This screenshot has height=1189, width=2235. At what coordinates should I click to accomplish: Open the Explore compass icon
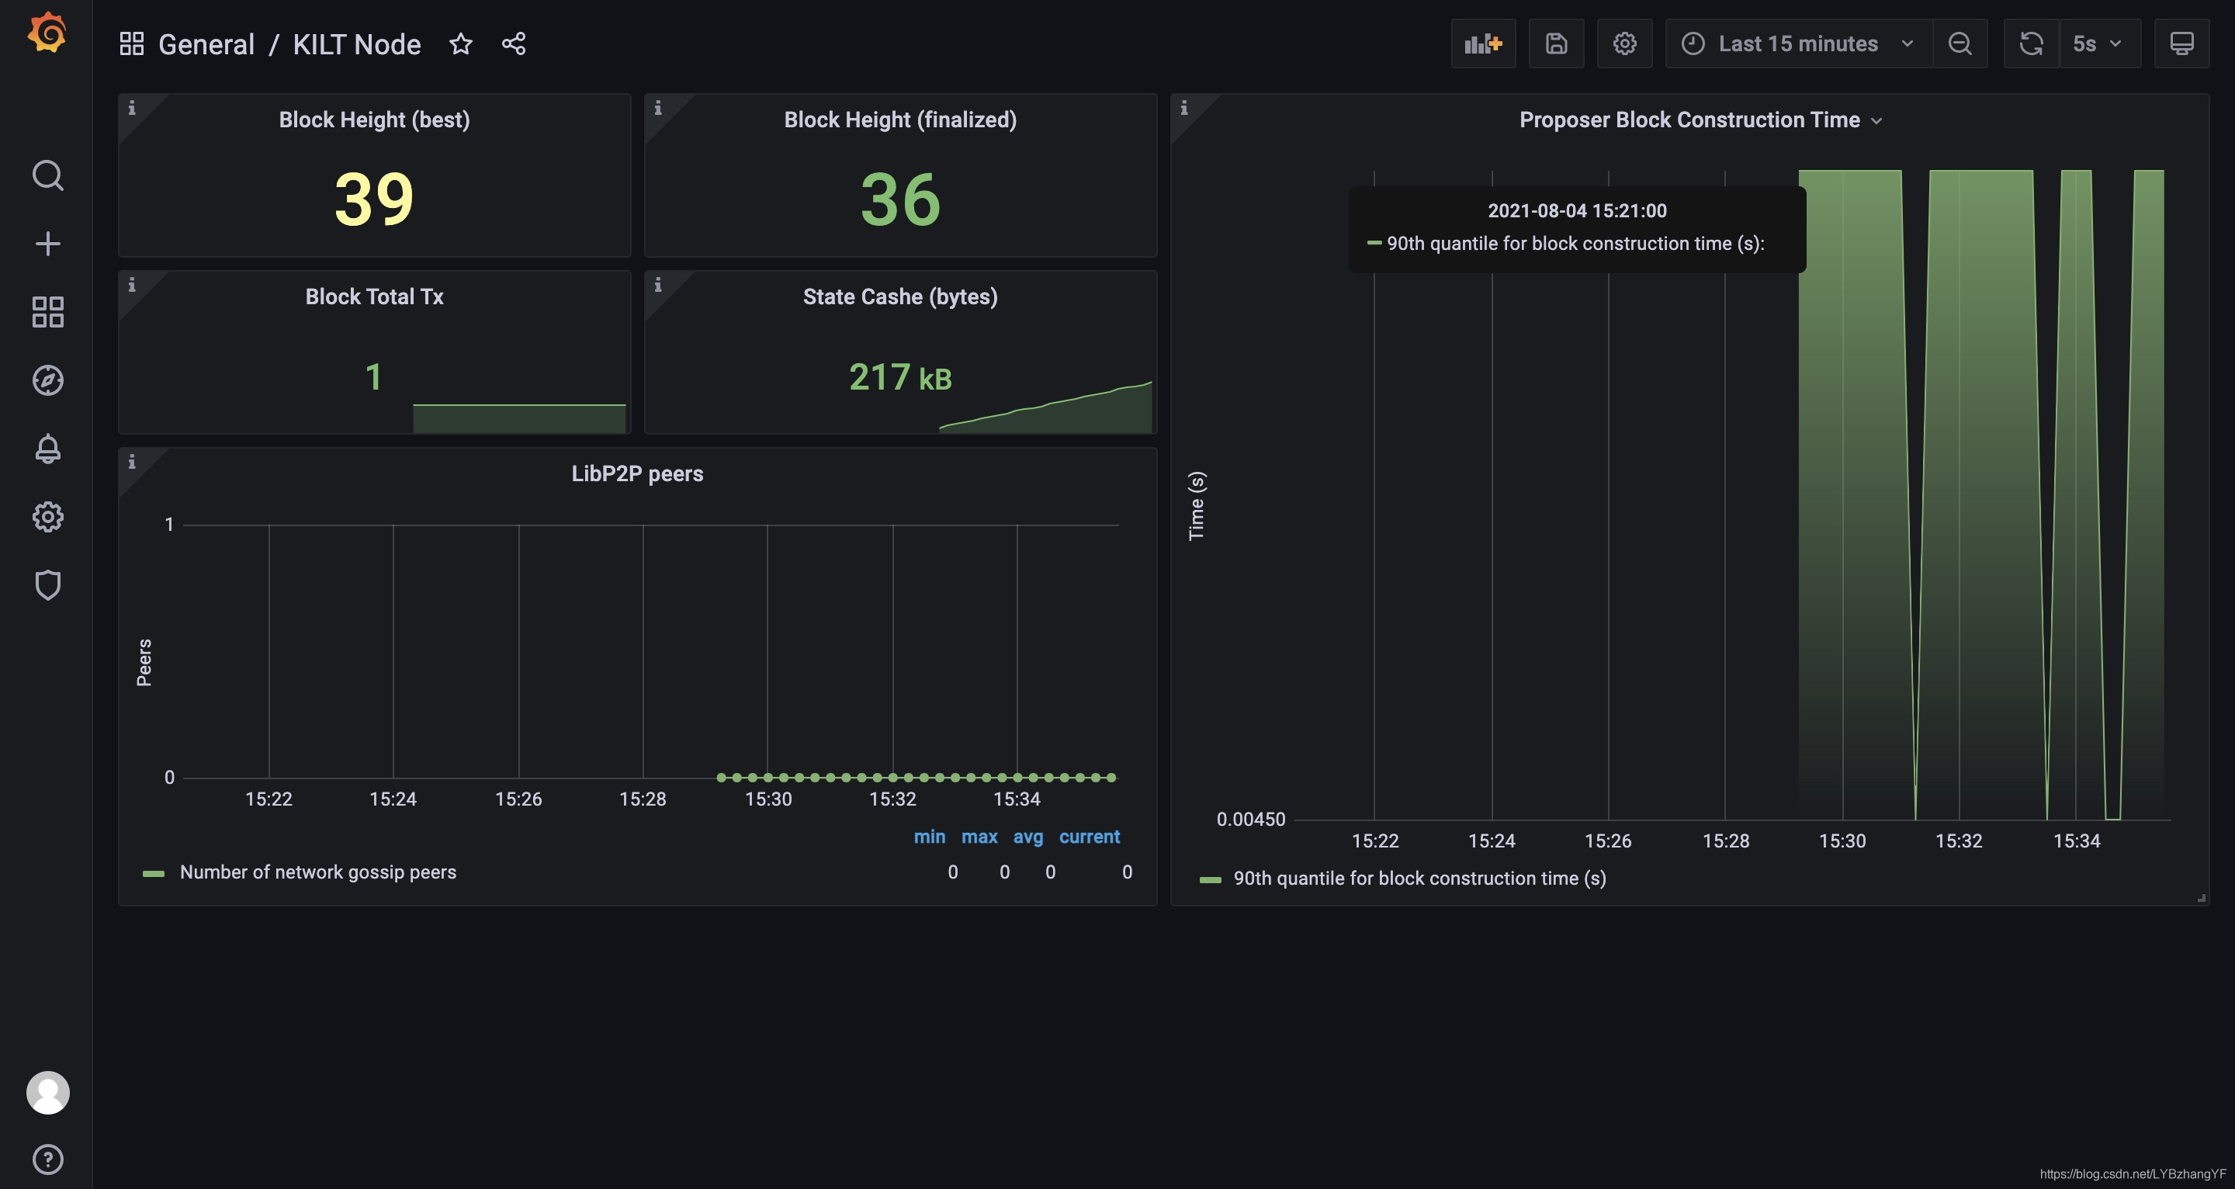pyautogui.click(x=47, y=380)
